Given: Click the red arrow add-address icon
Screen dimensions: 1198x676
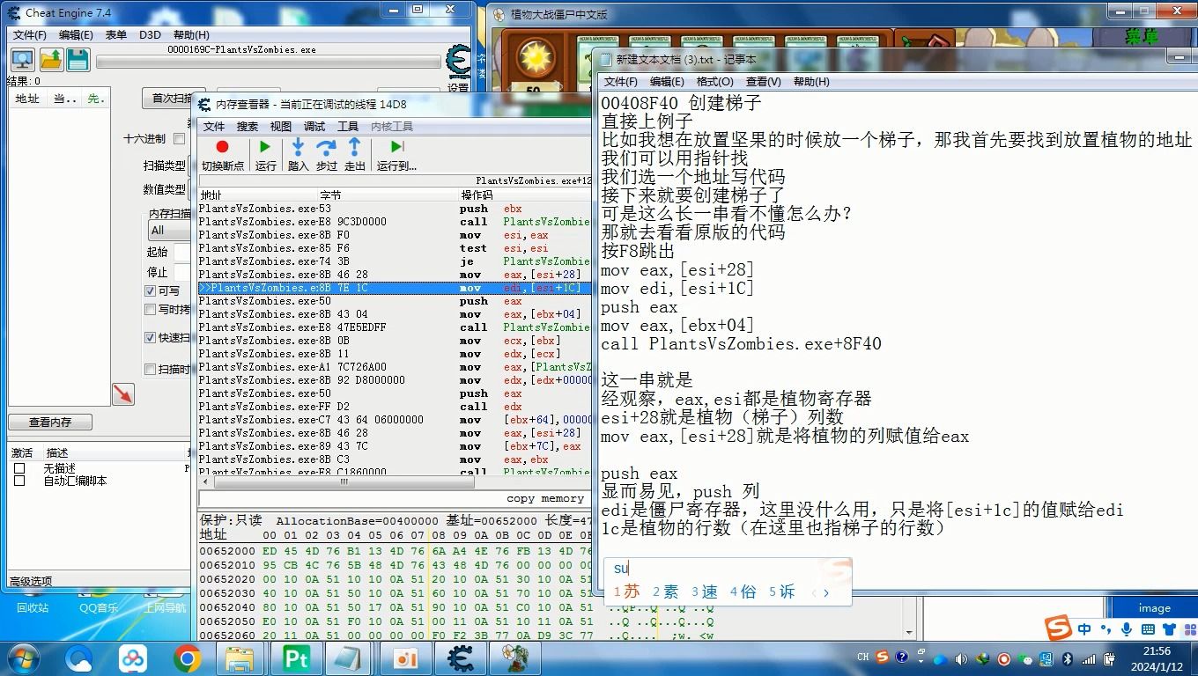Looking at the screenshot, I should pos(123,393).
